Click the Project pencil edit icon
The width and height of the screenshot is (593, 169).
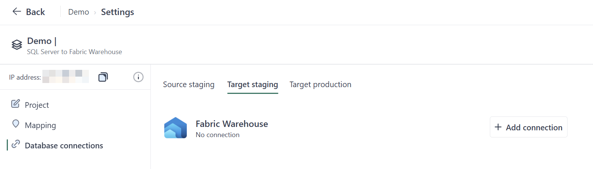coord(15,104)
